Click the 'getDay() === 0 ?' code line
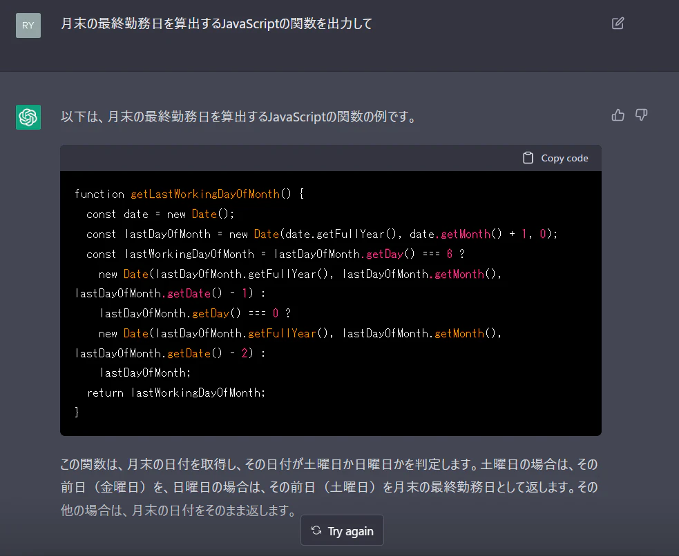Viewport: 679px width, 556px height. [195, 313]
